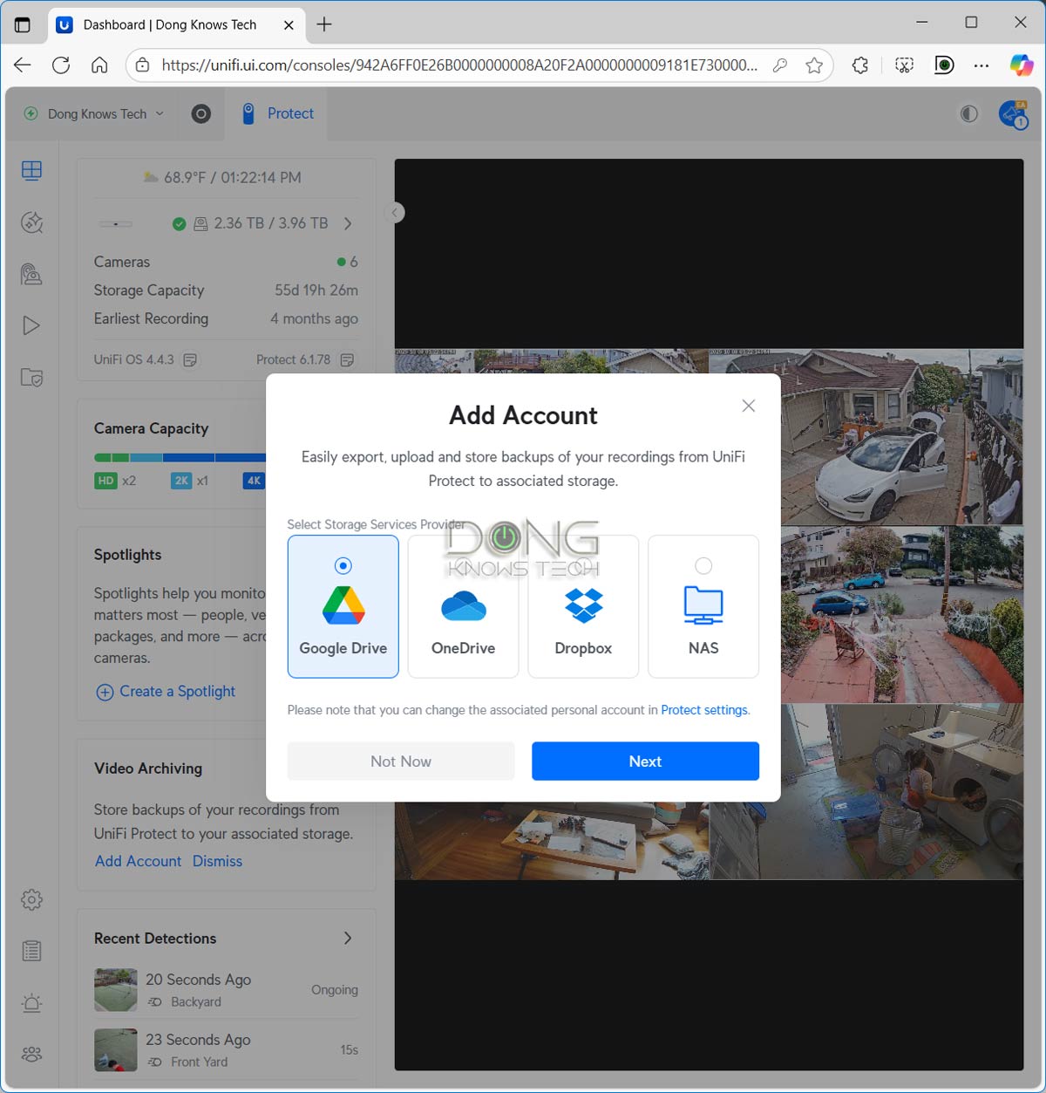1046x1093 pixels.
Task: Select the NAS storage provider option
Action: 703,606
